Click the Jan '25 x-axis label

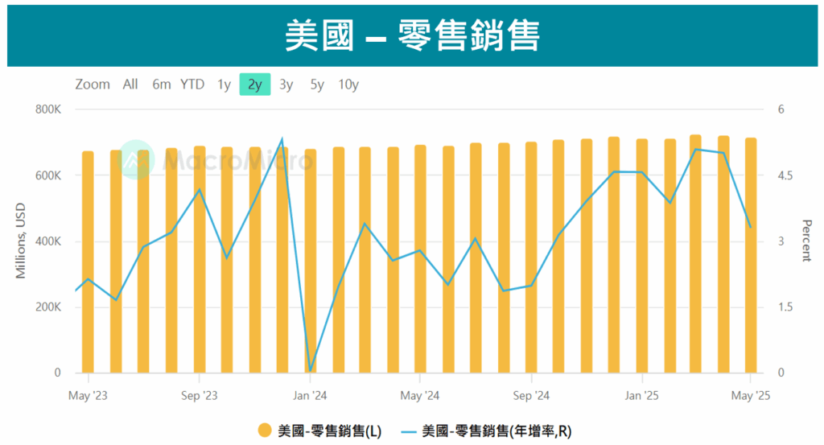pos(641,396)
